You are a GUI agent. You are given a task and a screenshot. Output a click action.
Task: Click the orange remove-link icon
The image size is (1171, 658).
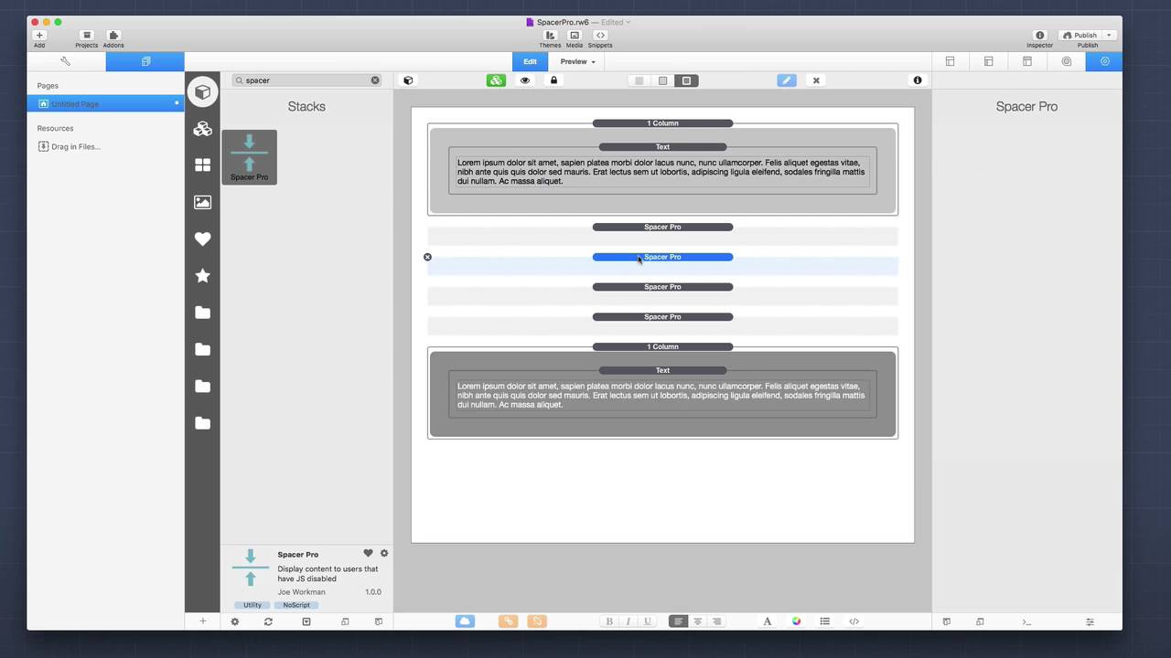(537, 621)
